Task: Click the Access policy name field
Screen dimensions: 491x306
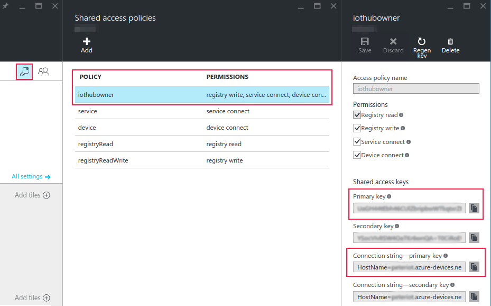Action: point(416,89)
